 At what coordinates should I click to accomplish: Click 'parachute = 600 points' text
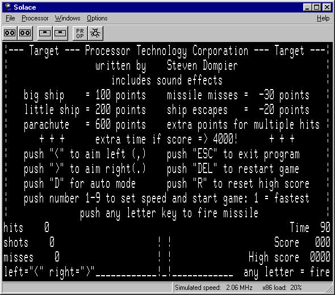[x=85, y=124]
